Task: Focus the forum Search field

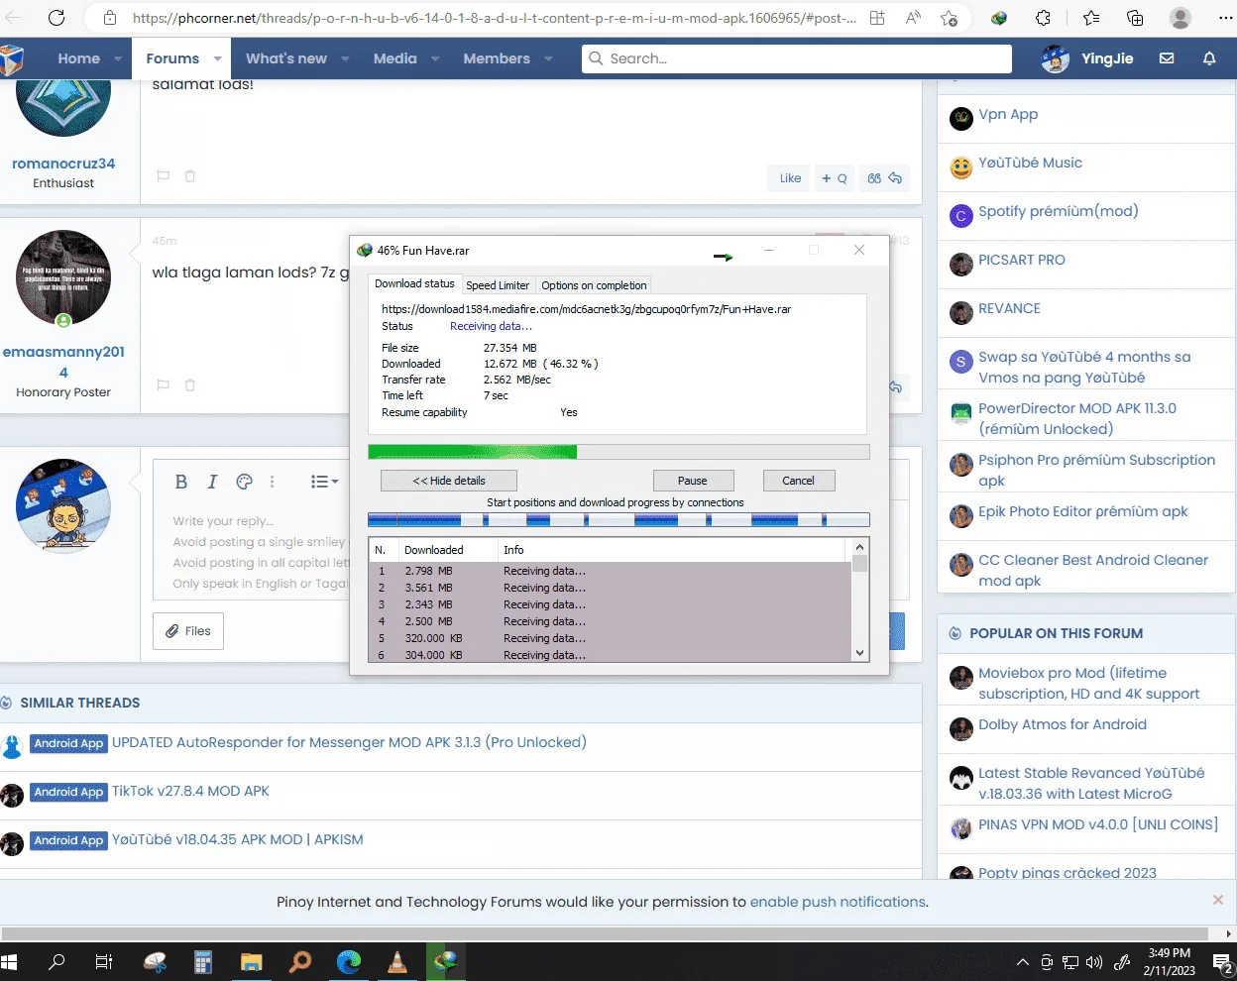Action: tap(797, 58)
